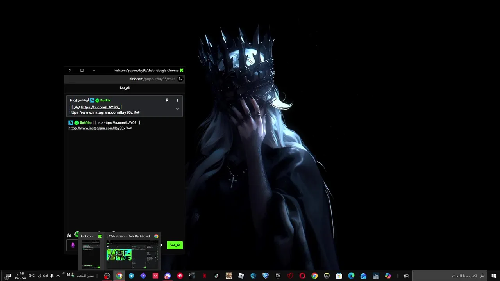Open Task View on taskbar

click(406, 276)
